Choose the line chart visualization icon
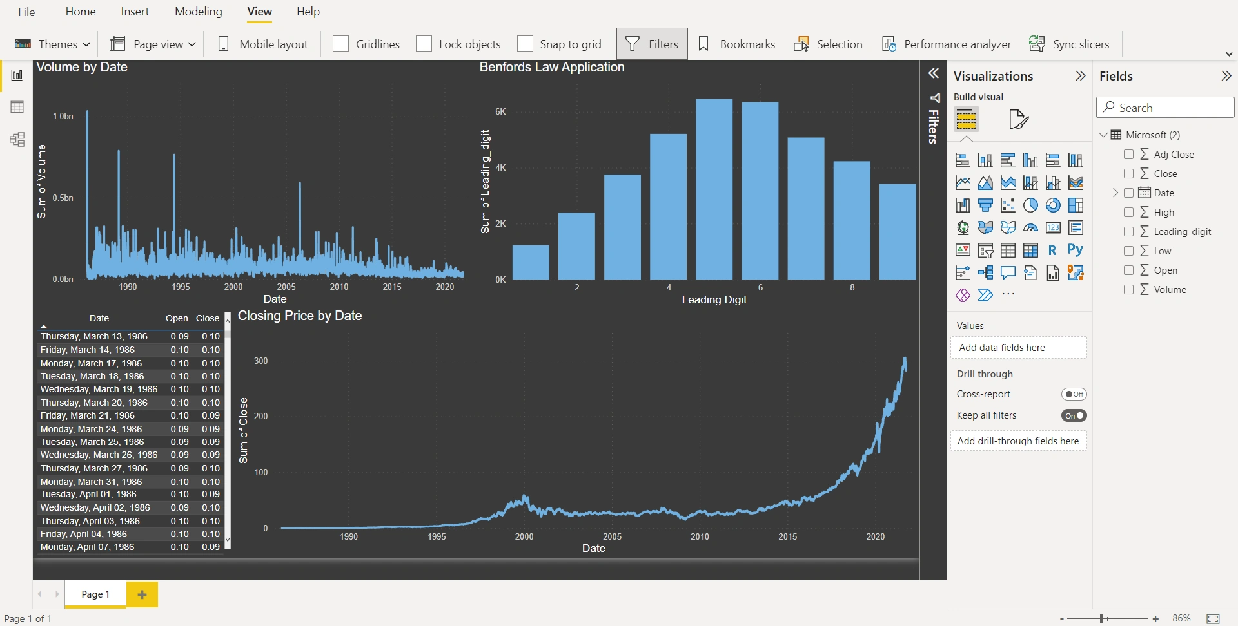This screenshot has width=1238, height=626. point(963,183)
